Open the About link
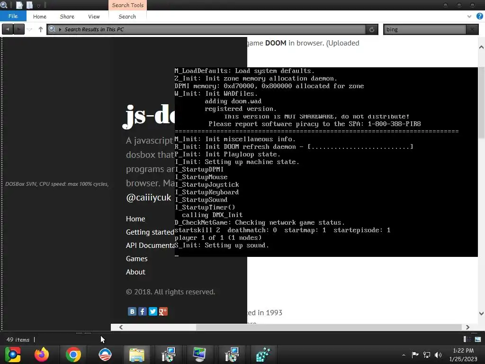485x364 pixels. tap(135, 272)
